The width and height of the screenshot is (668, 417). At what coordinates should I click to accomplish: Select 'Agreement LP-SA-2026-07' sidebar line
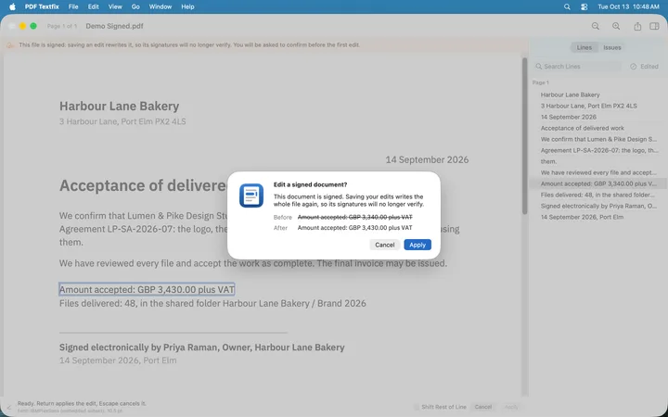(x=599, y=150)
